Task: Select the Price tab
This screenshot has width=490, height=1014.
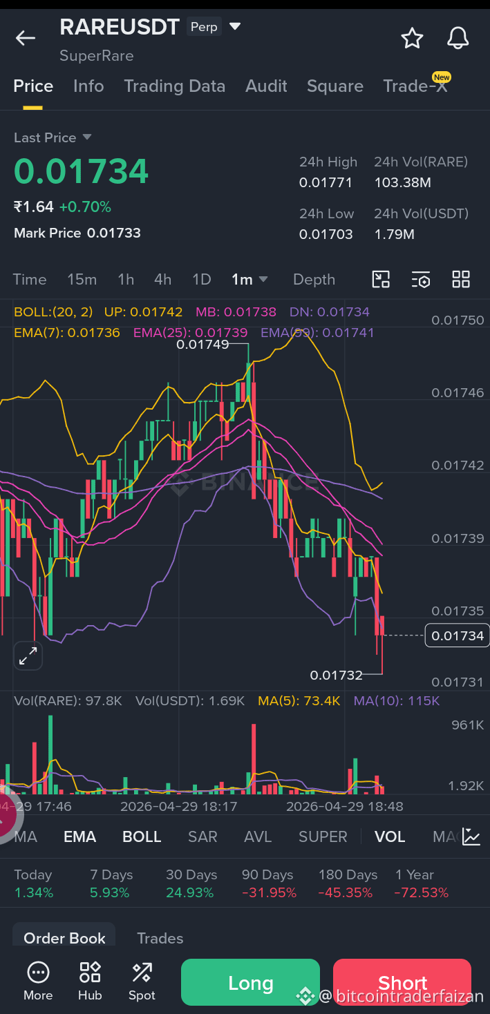Action: [33, 86]
